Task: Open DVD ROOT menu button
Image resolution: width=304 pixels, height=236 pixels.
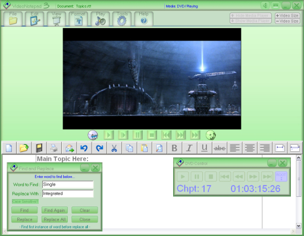Action: pyautogui.click(x=281, y=176)
